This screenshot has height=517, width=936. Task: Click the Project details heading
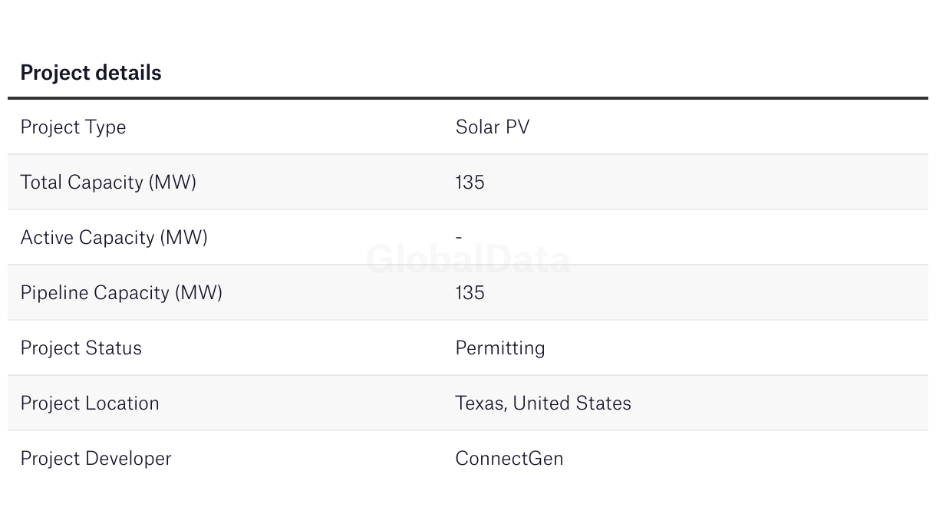(91, 73)
